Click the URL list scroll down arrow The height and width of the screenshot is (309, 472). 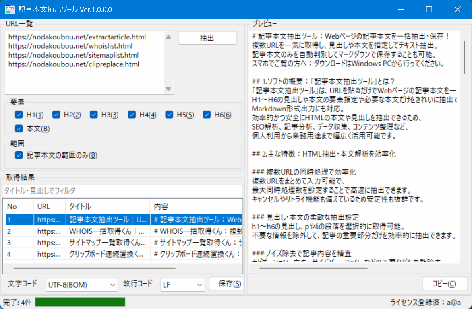[x=168, y=89]
